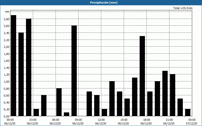Screen dimensions: 202x126
Task: Click the 07/12/20 date label
Action: coord(191,123)
